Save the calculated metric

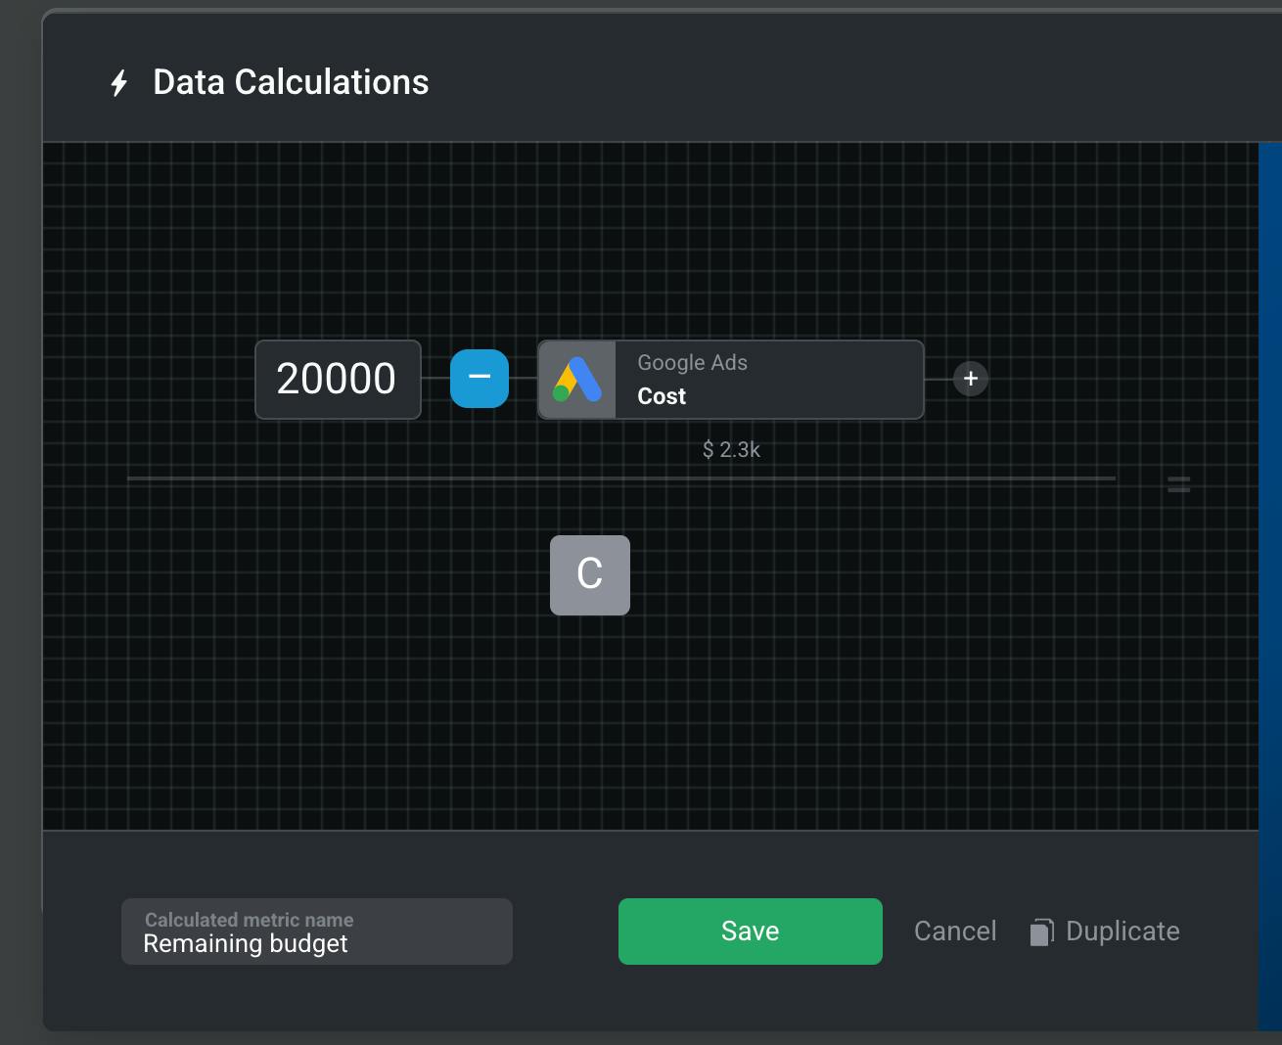[750, 931]
